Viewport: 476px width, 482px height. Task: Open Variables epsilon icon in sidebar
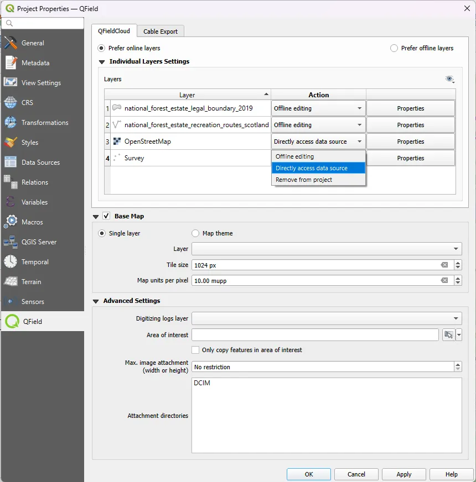point(11,202)
